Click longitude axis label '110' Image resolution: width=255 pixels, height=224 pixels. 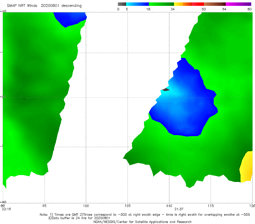tap(169, 206)
